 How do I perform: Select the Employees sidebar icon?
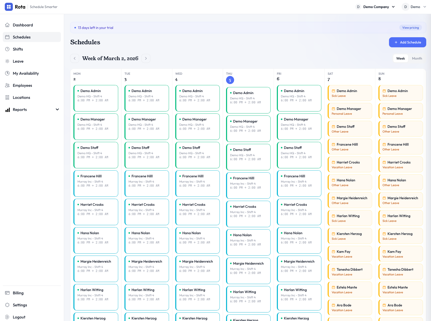(8, 85)
